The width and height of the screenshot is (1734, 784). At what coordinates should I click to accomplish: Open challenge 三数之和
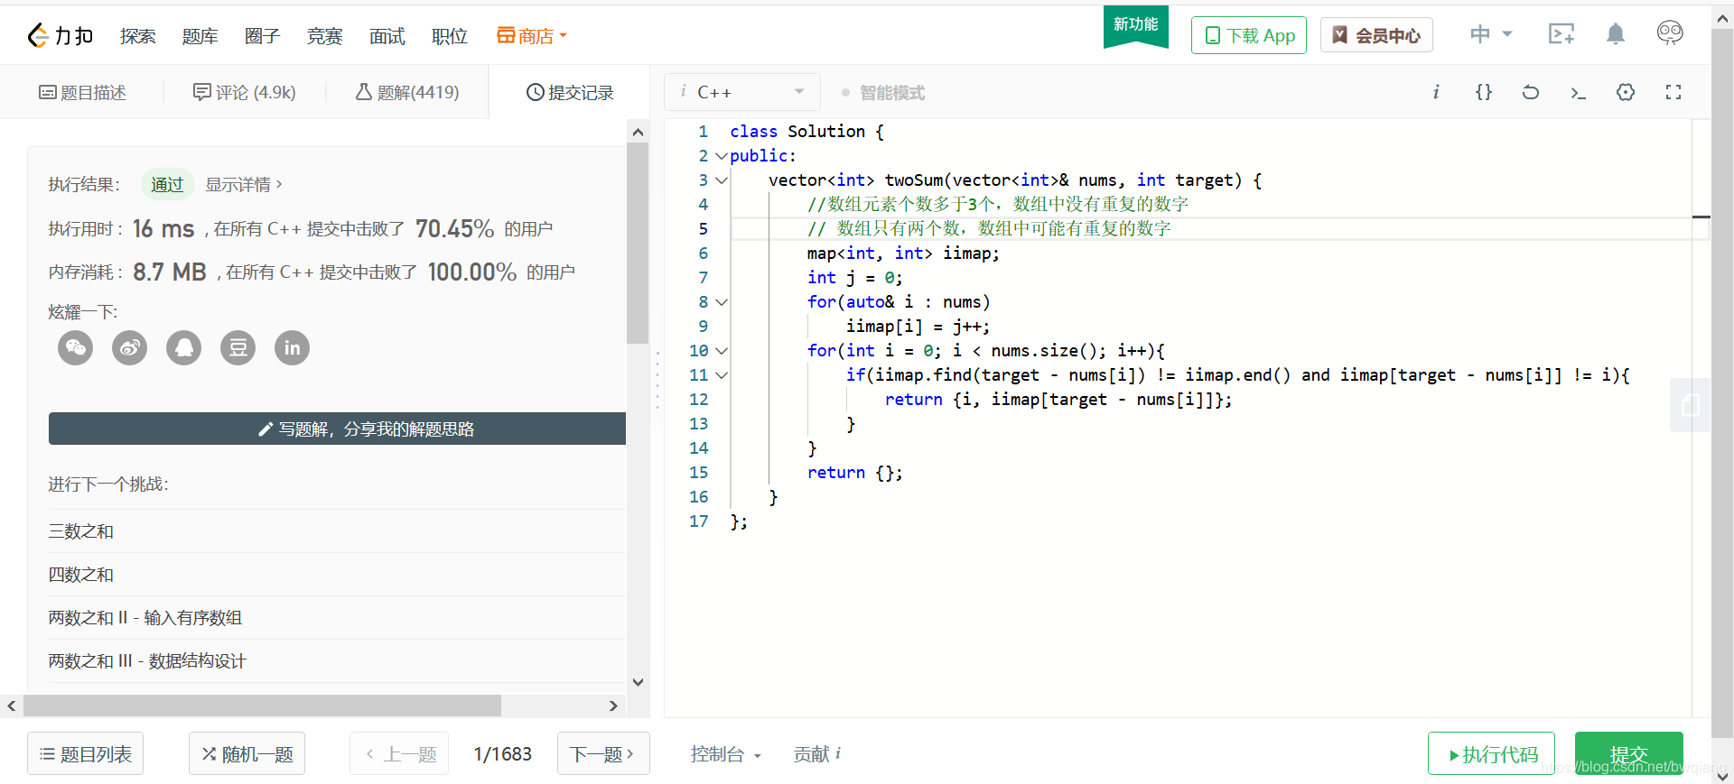point(81,530)
